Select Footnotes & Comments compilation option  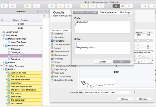[x=65, y=66]
